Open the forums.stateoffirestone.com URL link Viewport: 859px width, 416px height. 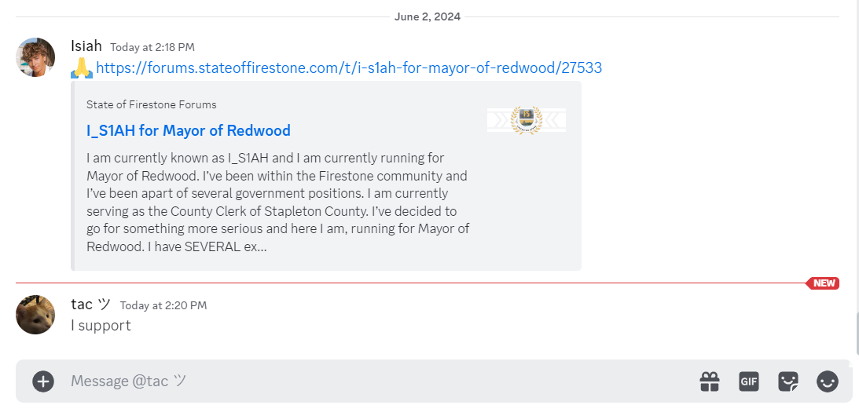point(349,68)
